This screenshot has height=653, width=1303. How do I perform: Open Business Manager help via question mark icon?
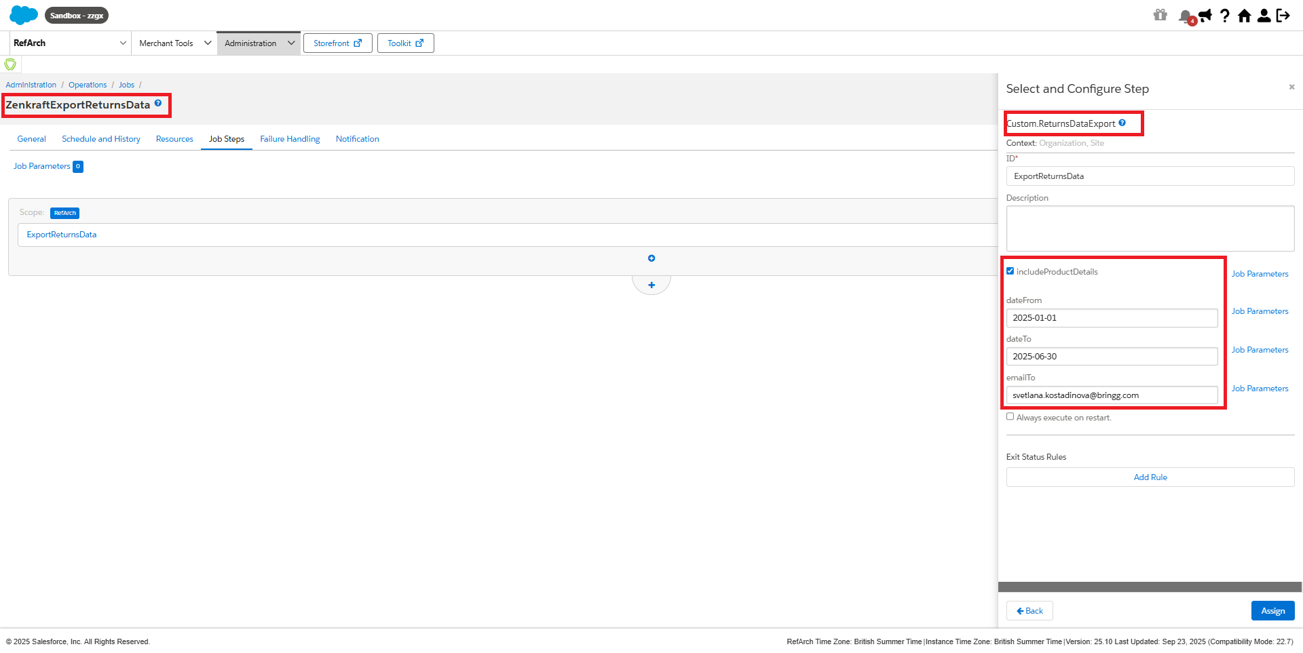pos(1225,15)
